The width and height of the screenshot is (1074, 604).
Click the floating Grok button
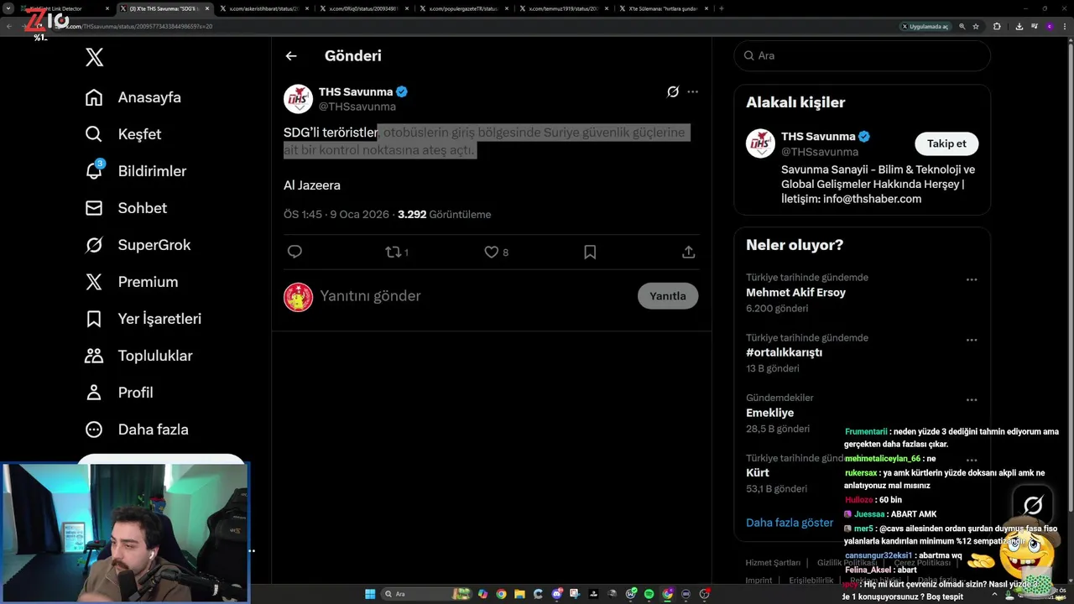pyautogui.click(x=1033, y=505)
